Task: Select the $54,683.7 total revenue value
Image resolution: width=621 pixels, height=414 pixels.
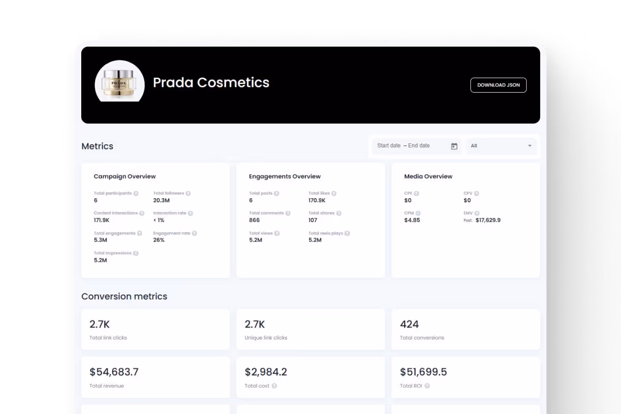Action: [114, 372]
